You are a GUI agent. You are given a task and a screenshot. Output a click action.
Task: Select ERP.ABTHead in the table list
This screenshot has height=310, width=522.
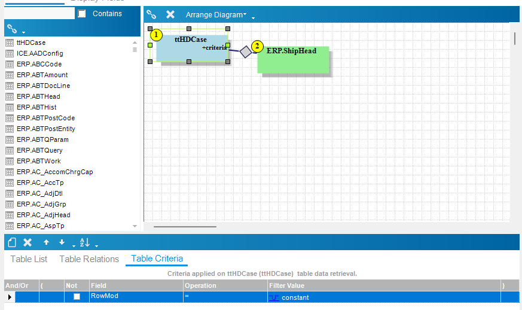pyautogui.click(x=39, y=96)
